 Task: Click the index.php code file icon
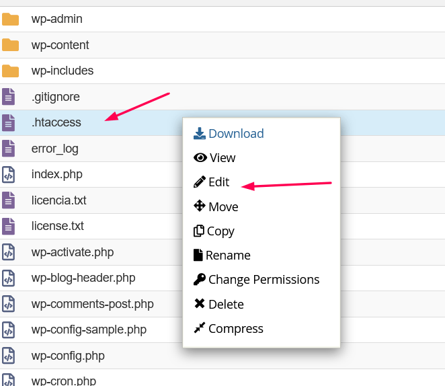click(x=8, y=174)
